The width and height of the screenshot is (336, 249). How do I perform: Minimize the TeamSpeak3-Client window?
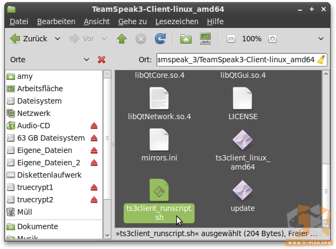pyautogui.click(x=300, y=10)
